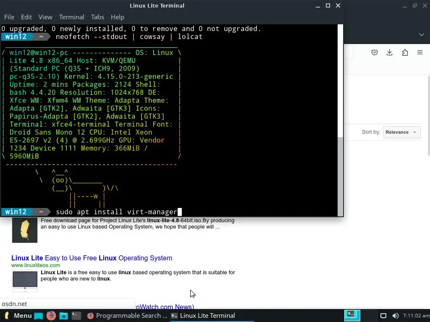Click the '0 upgraded, 0 newly installed' line
This screenshot has width=430, height=322.
click(131, 29)
